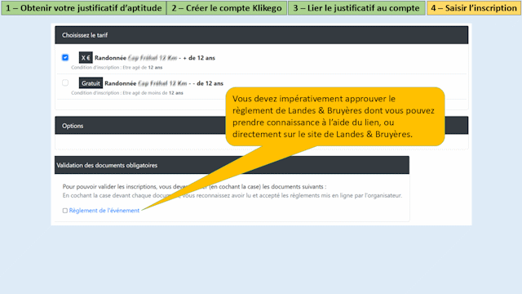This screenshot has height=294, width=522.
Task: Uncheck the + de 12 ans tarif checkbox
Action: click(x=65, y=57)
